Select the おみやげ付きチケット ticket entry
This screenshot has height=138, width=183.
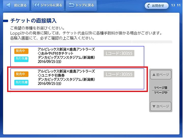pyautogui.click(x=77, y=56)
